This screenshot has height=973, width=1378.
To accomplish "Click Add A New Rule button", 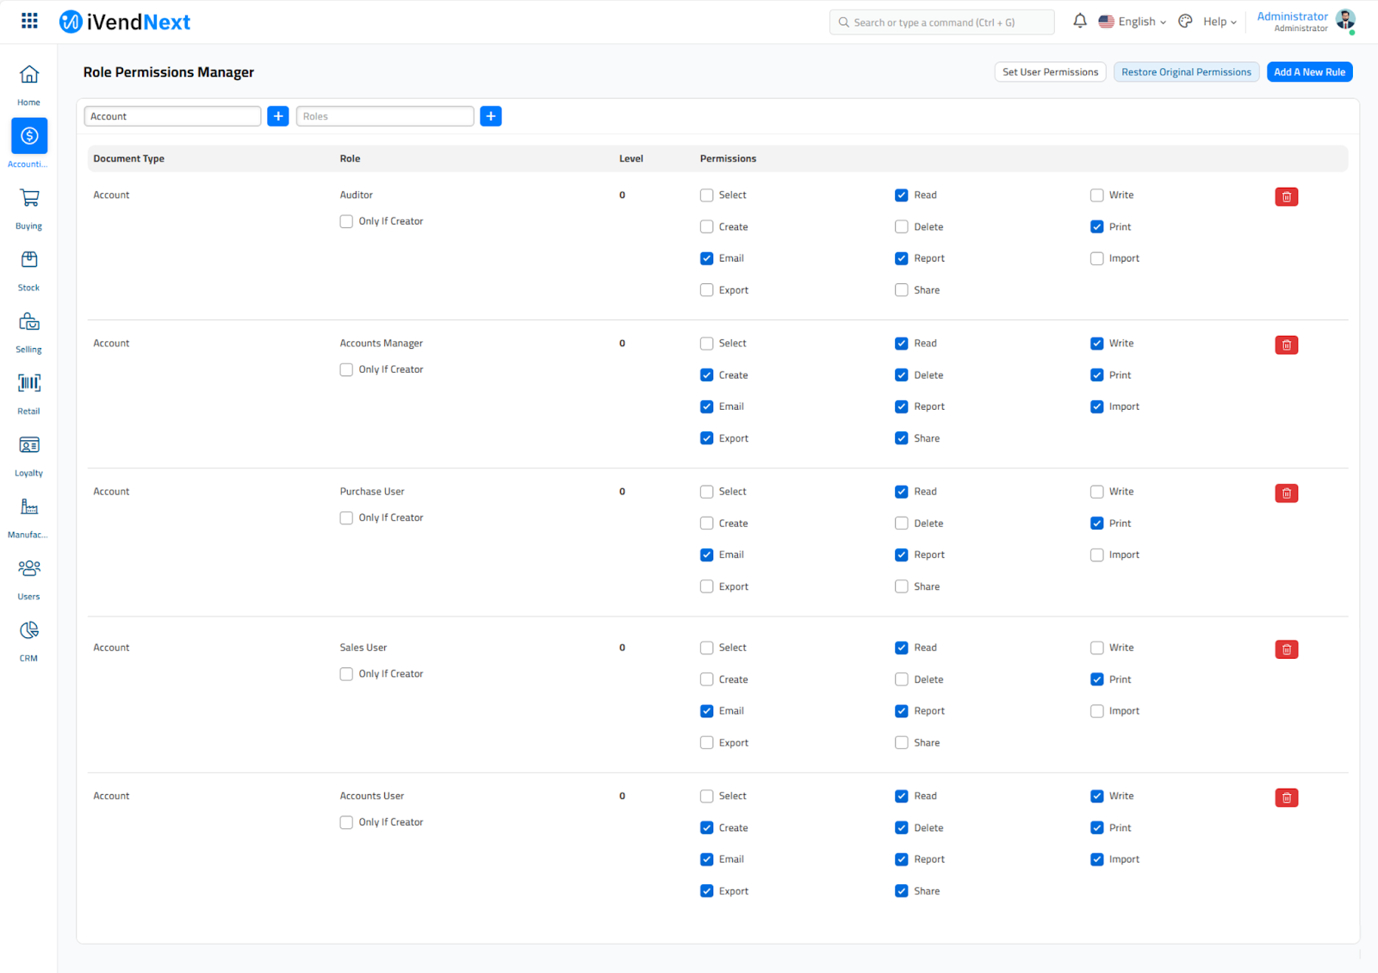I will pos(1309,72).
